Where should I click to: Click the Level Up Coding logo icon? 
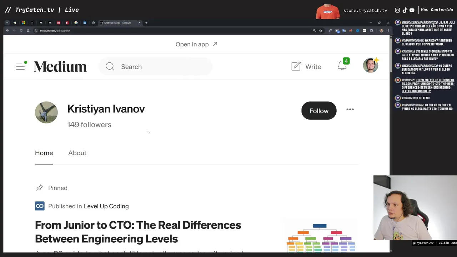(x=40, y=206)
